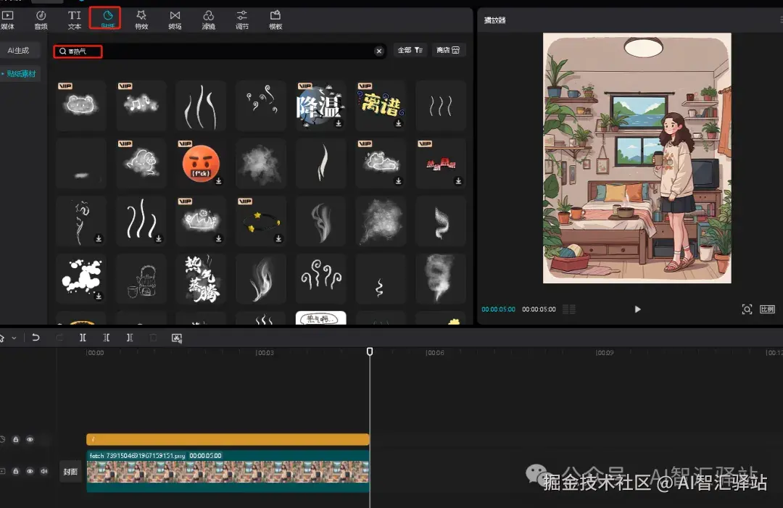Open the selection tool dropdown arrow
The width and height of the screenshot is (783, 508).
[x=14, y=338]
